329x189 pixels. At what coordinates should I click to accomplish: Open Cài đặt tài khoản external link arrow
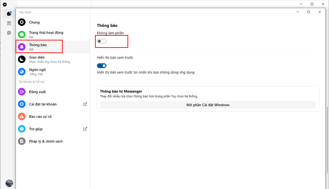coord(85,104)
